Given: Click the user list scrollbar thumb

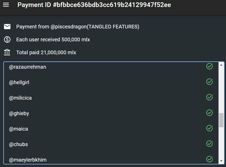Looking at the screenshot, I should [x=221, y=120].
